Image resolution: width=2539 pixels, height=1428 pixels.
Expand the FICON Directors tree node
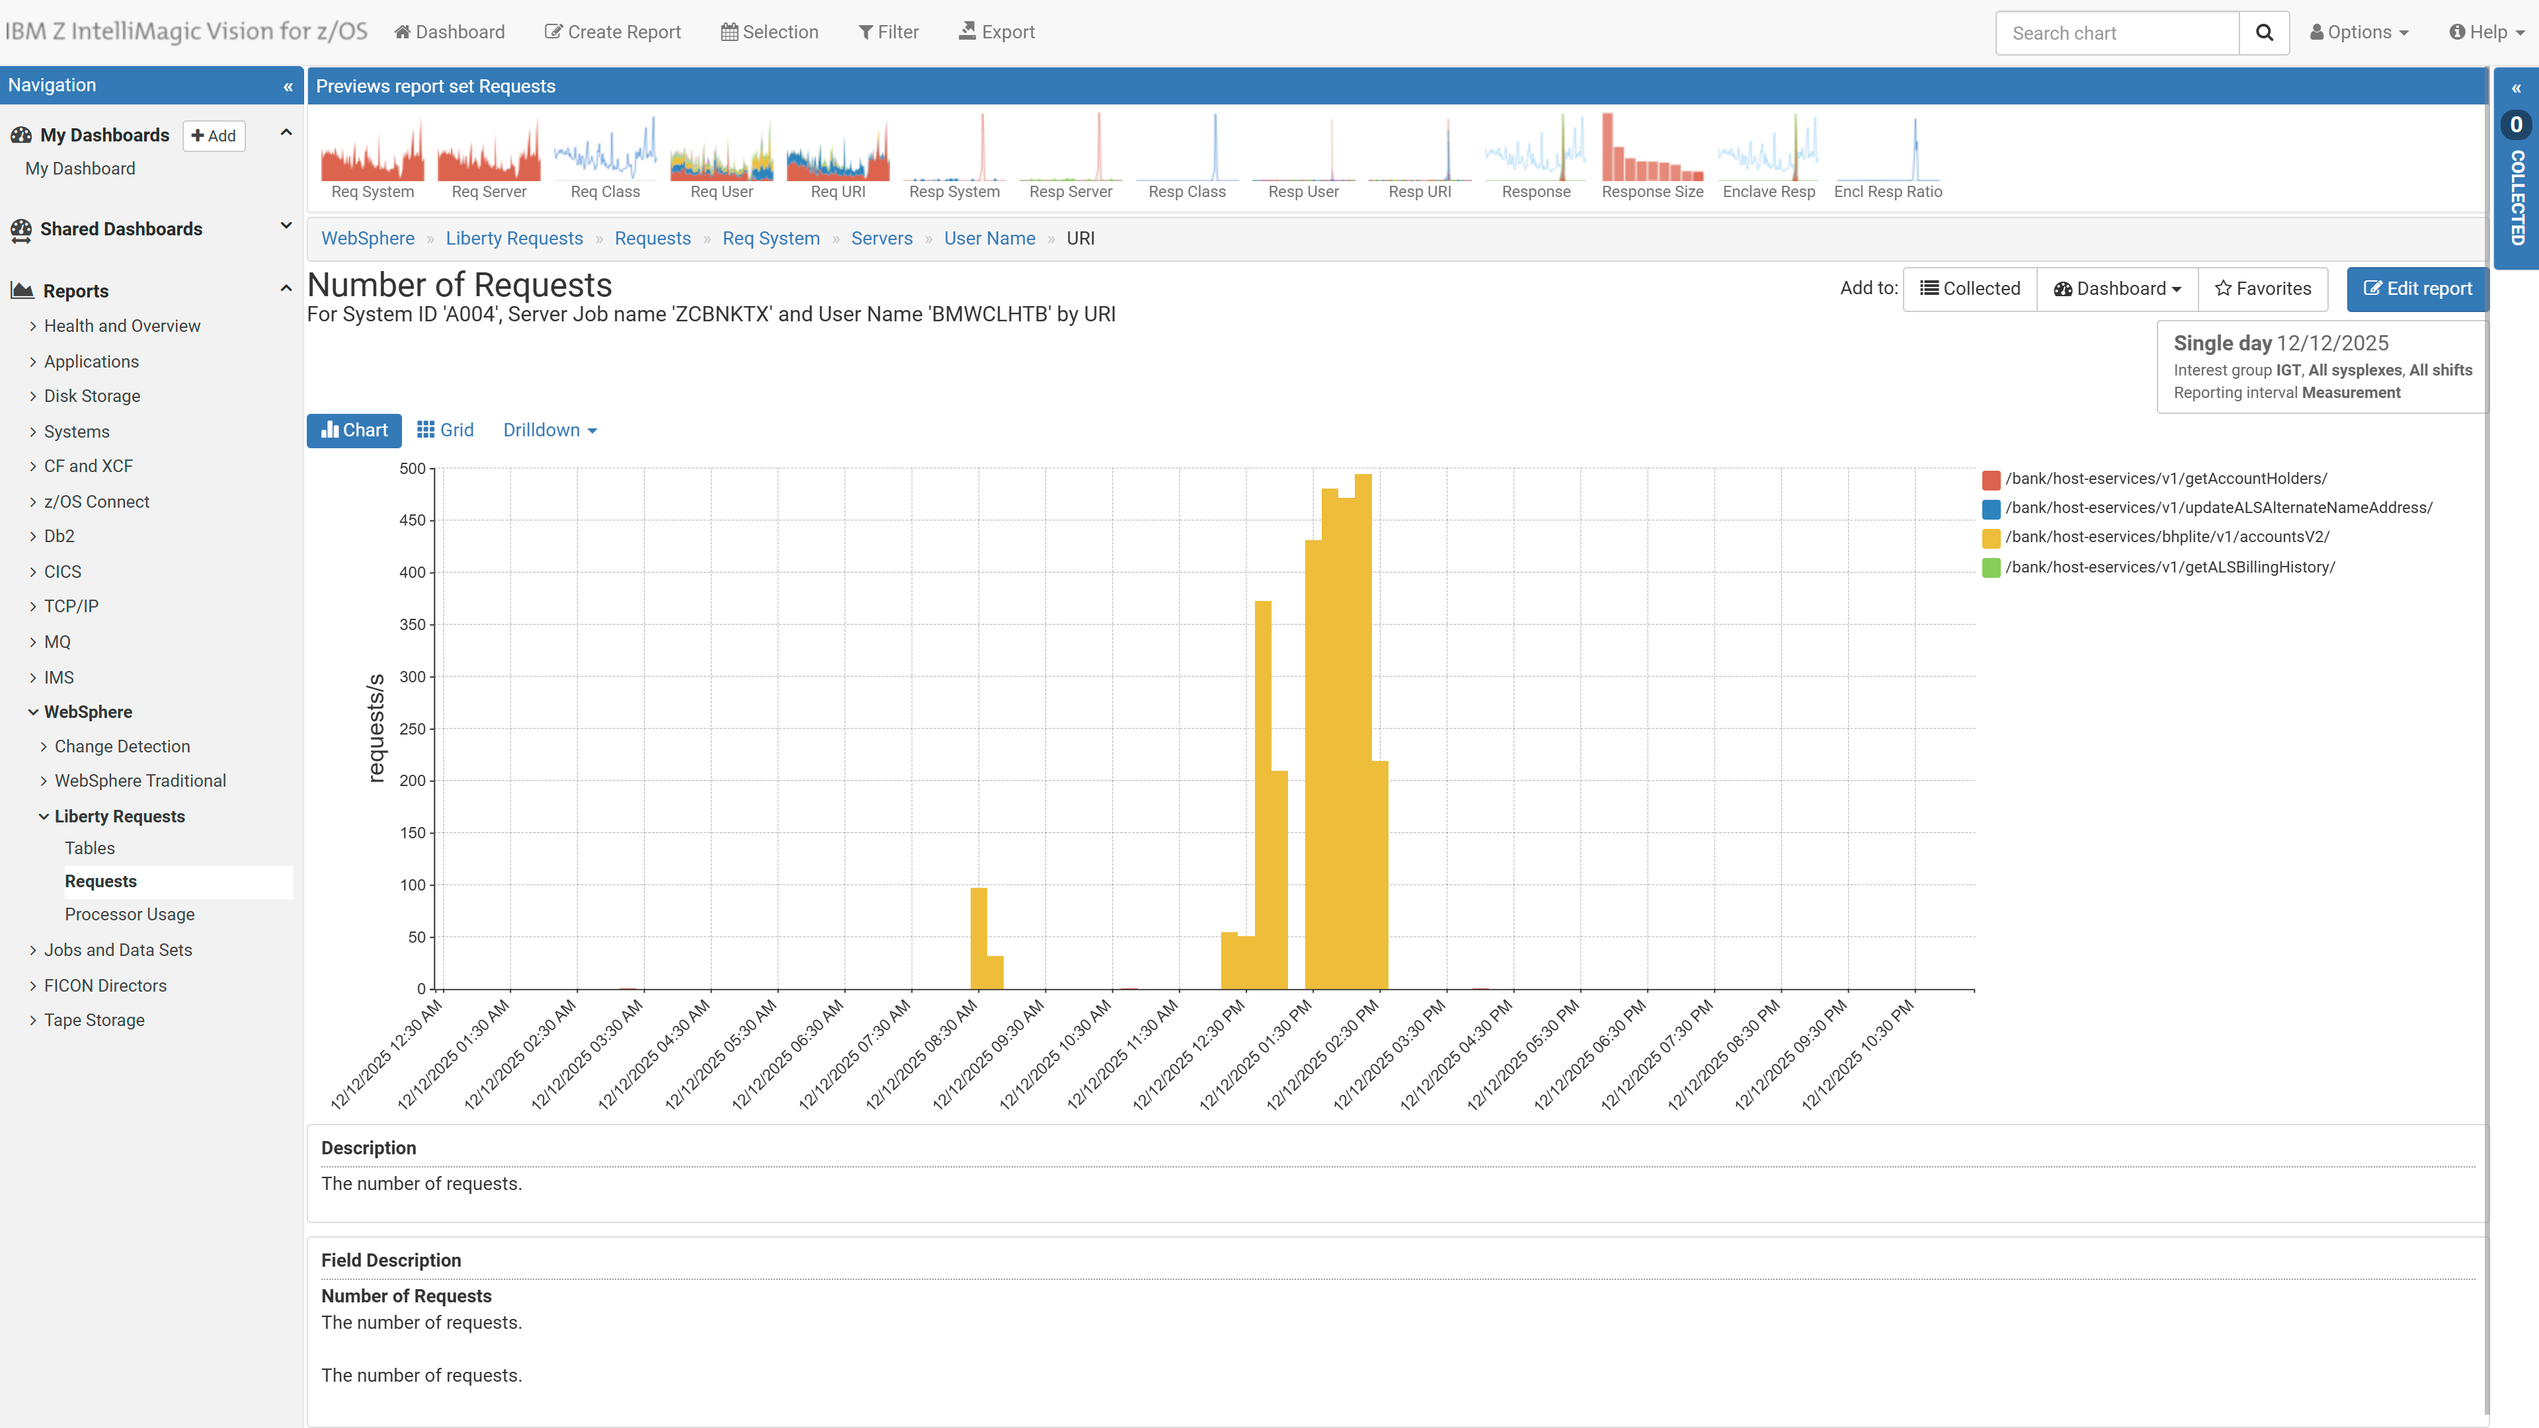coord(104,986)
